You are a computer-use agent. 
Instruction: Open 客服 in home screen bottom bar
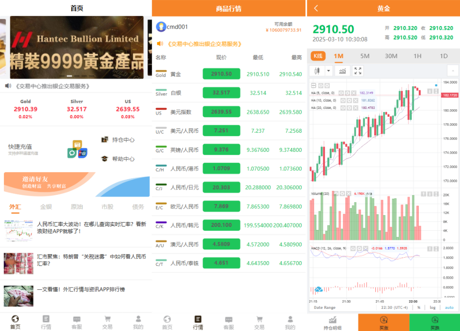(77, 322)
